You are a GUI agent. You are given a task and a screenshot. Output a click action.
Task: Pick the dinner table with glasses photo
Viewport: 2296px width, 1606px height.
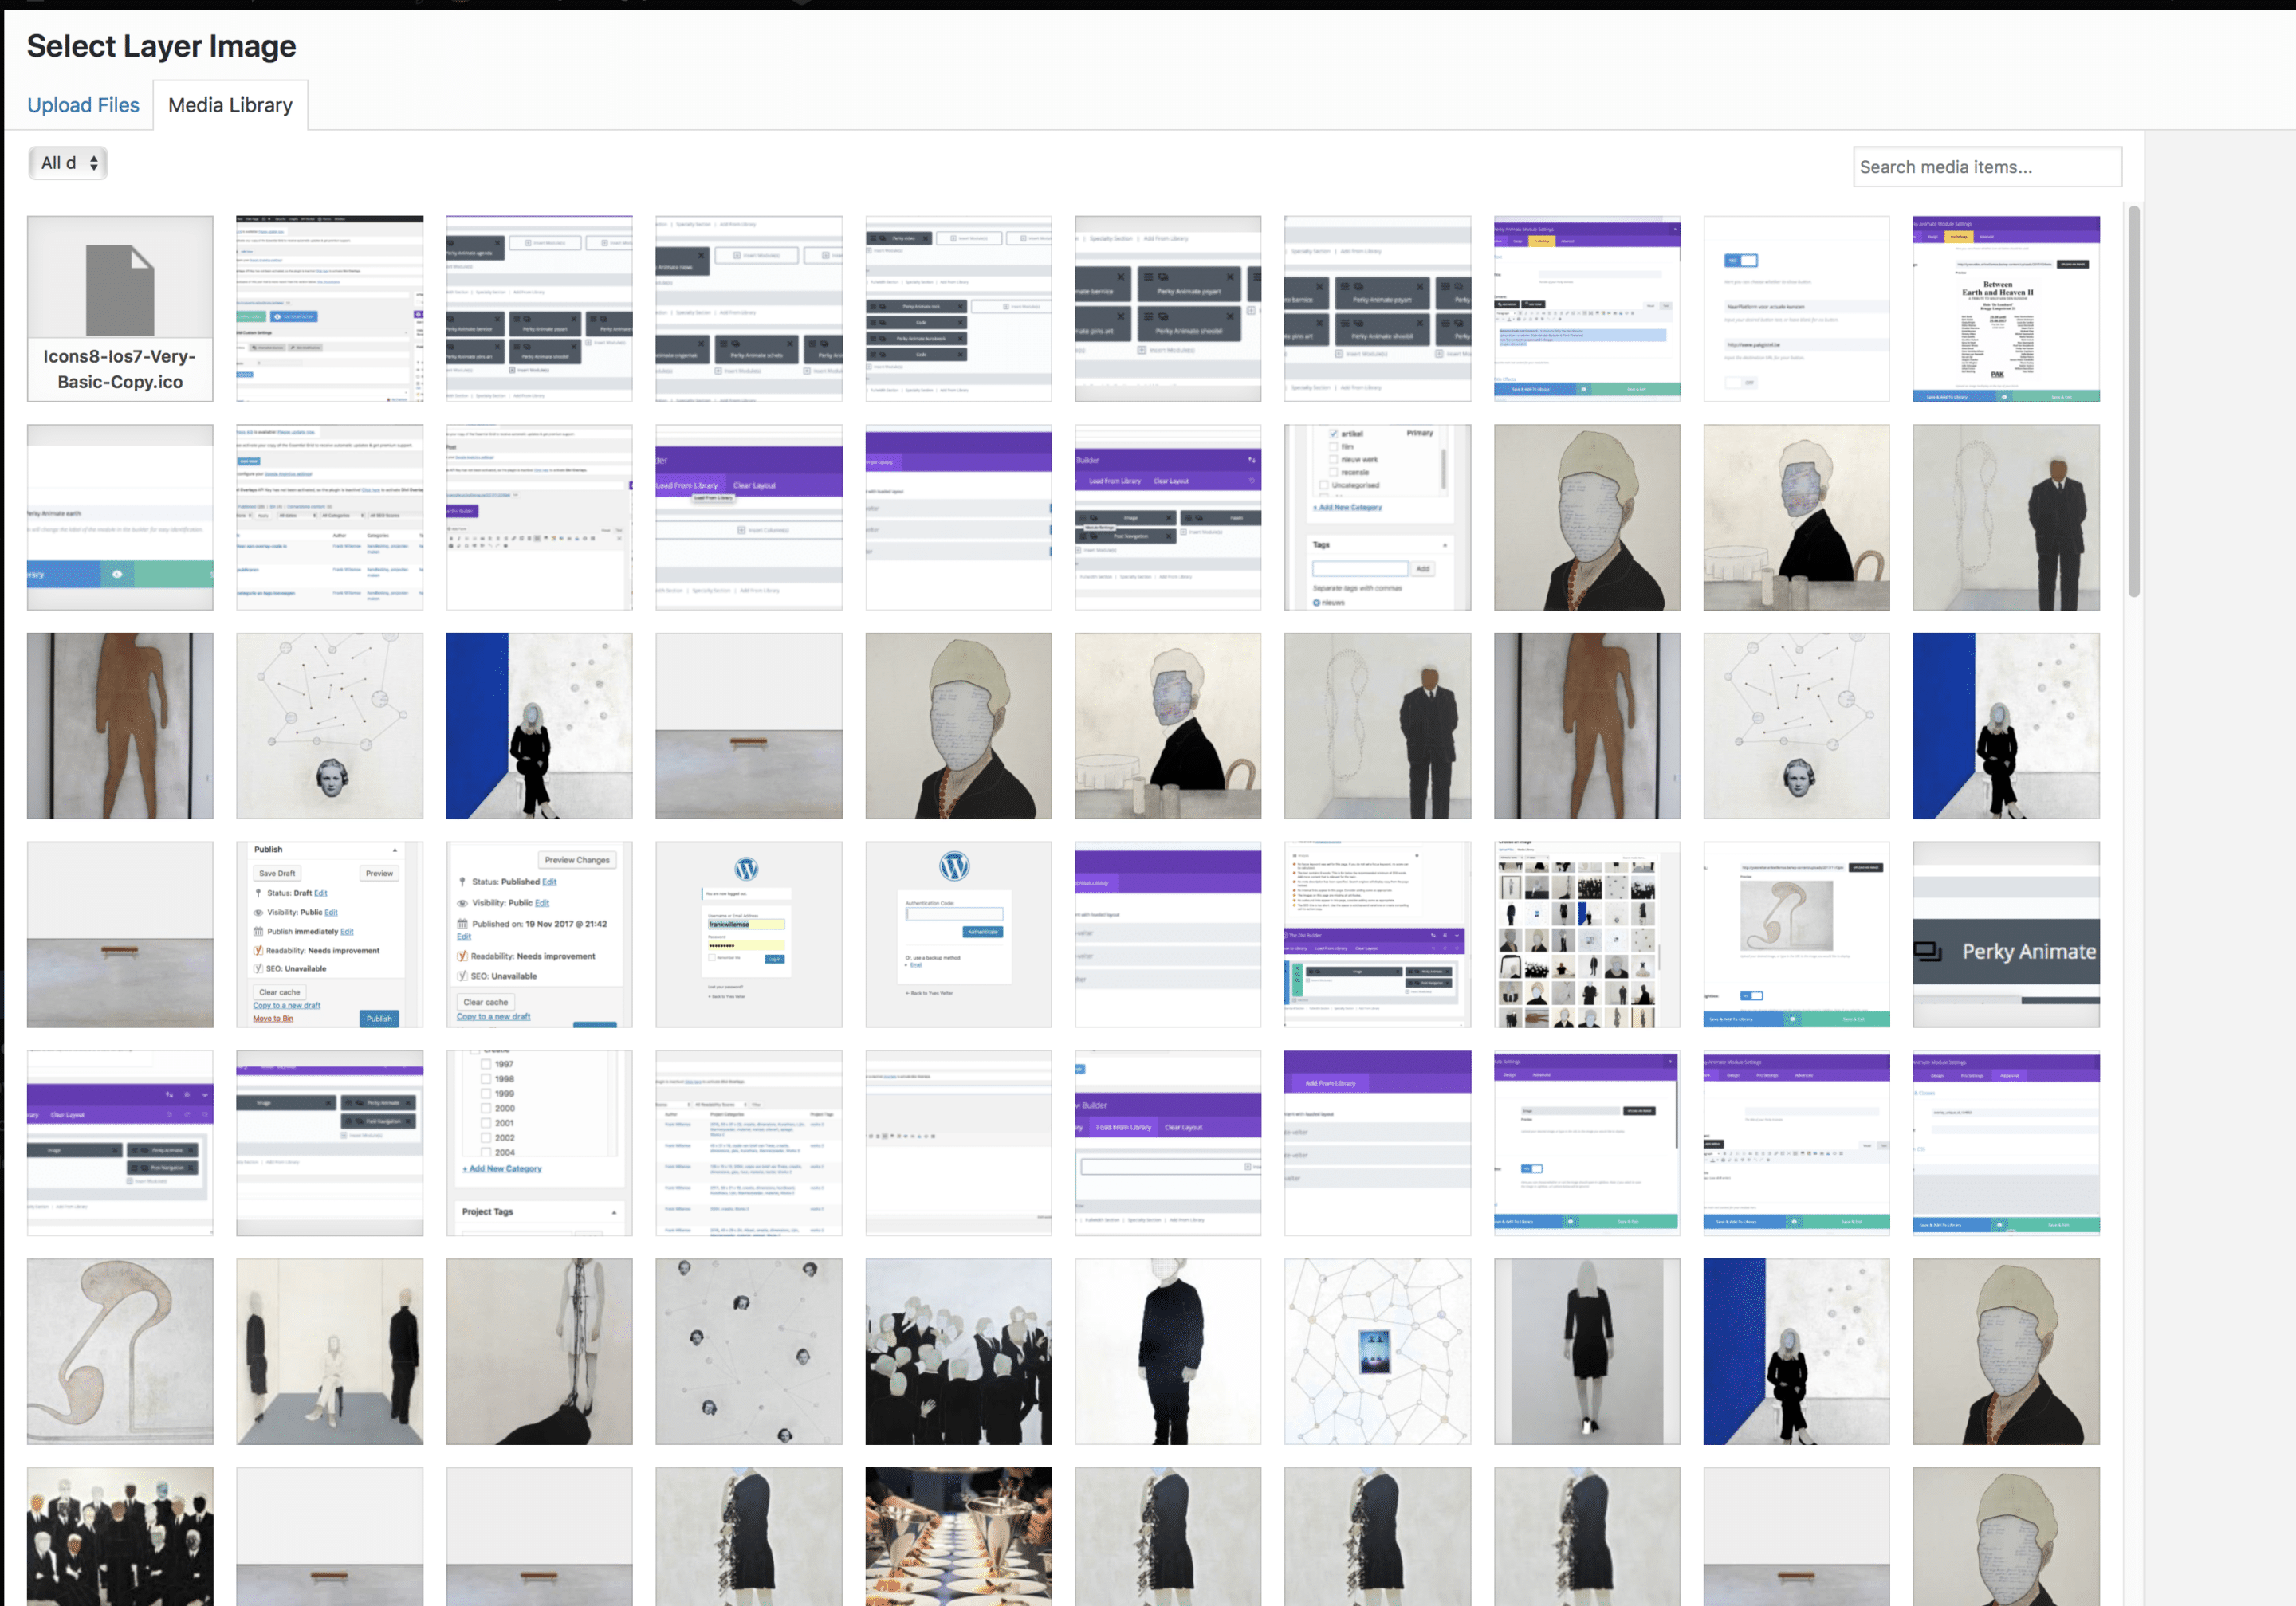point(958,1537)
